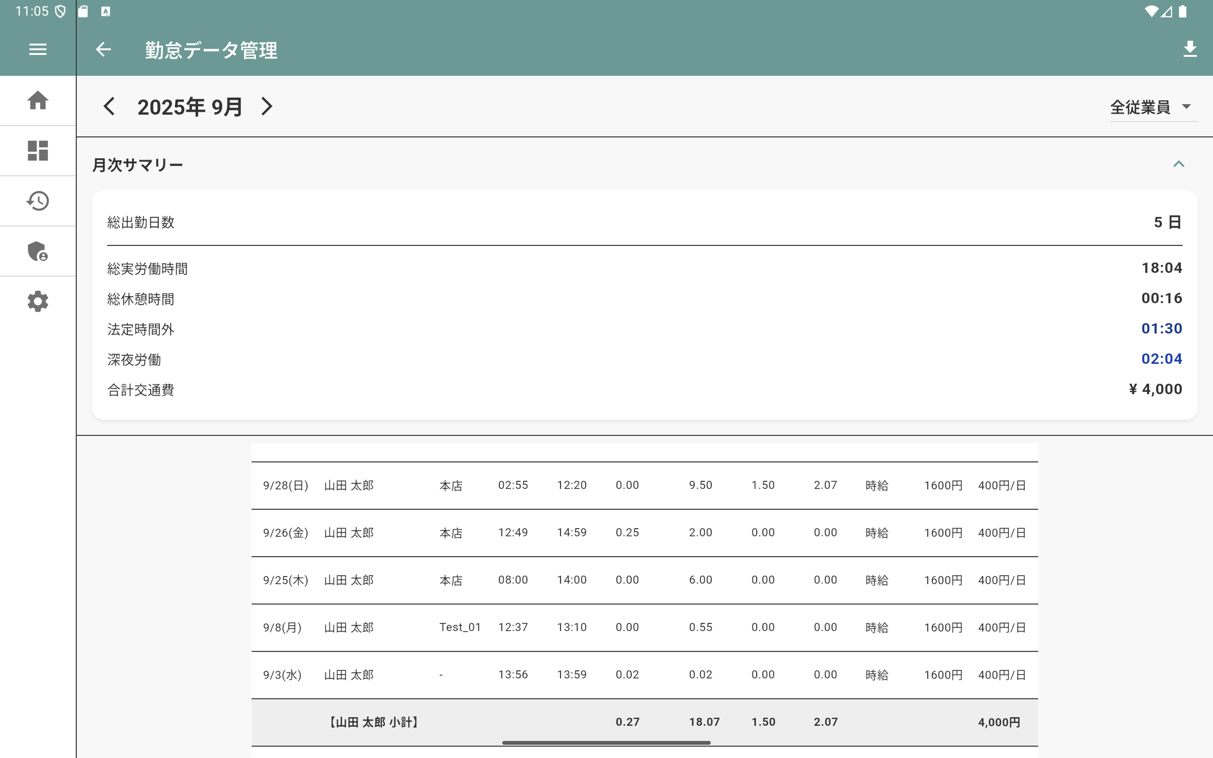
Task: Select the 法定時間外 01:30 value
Action: pyautogui.click(x=1161, y=328)
